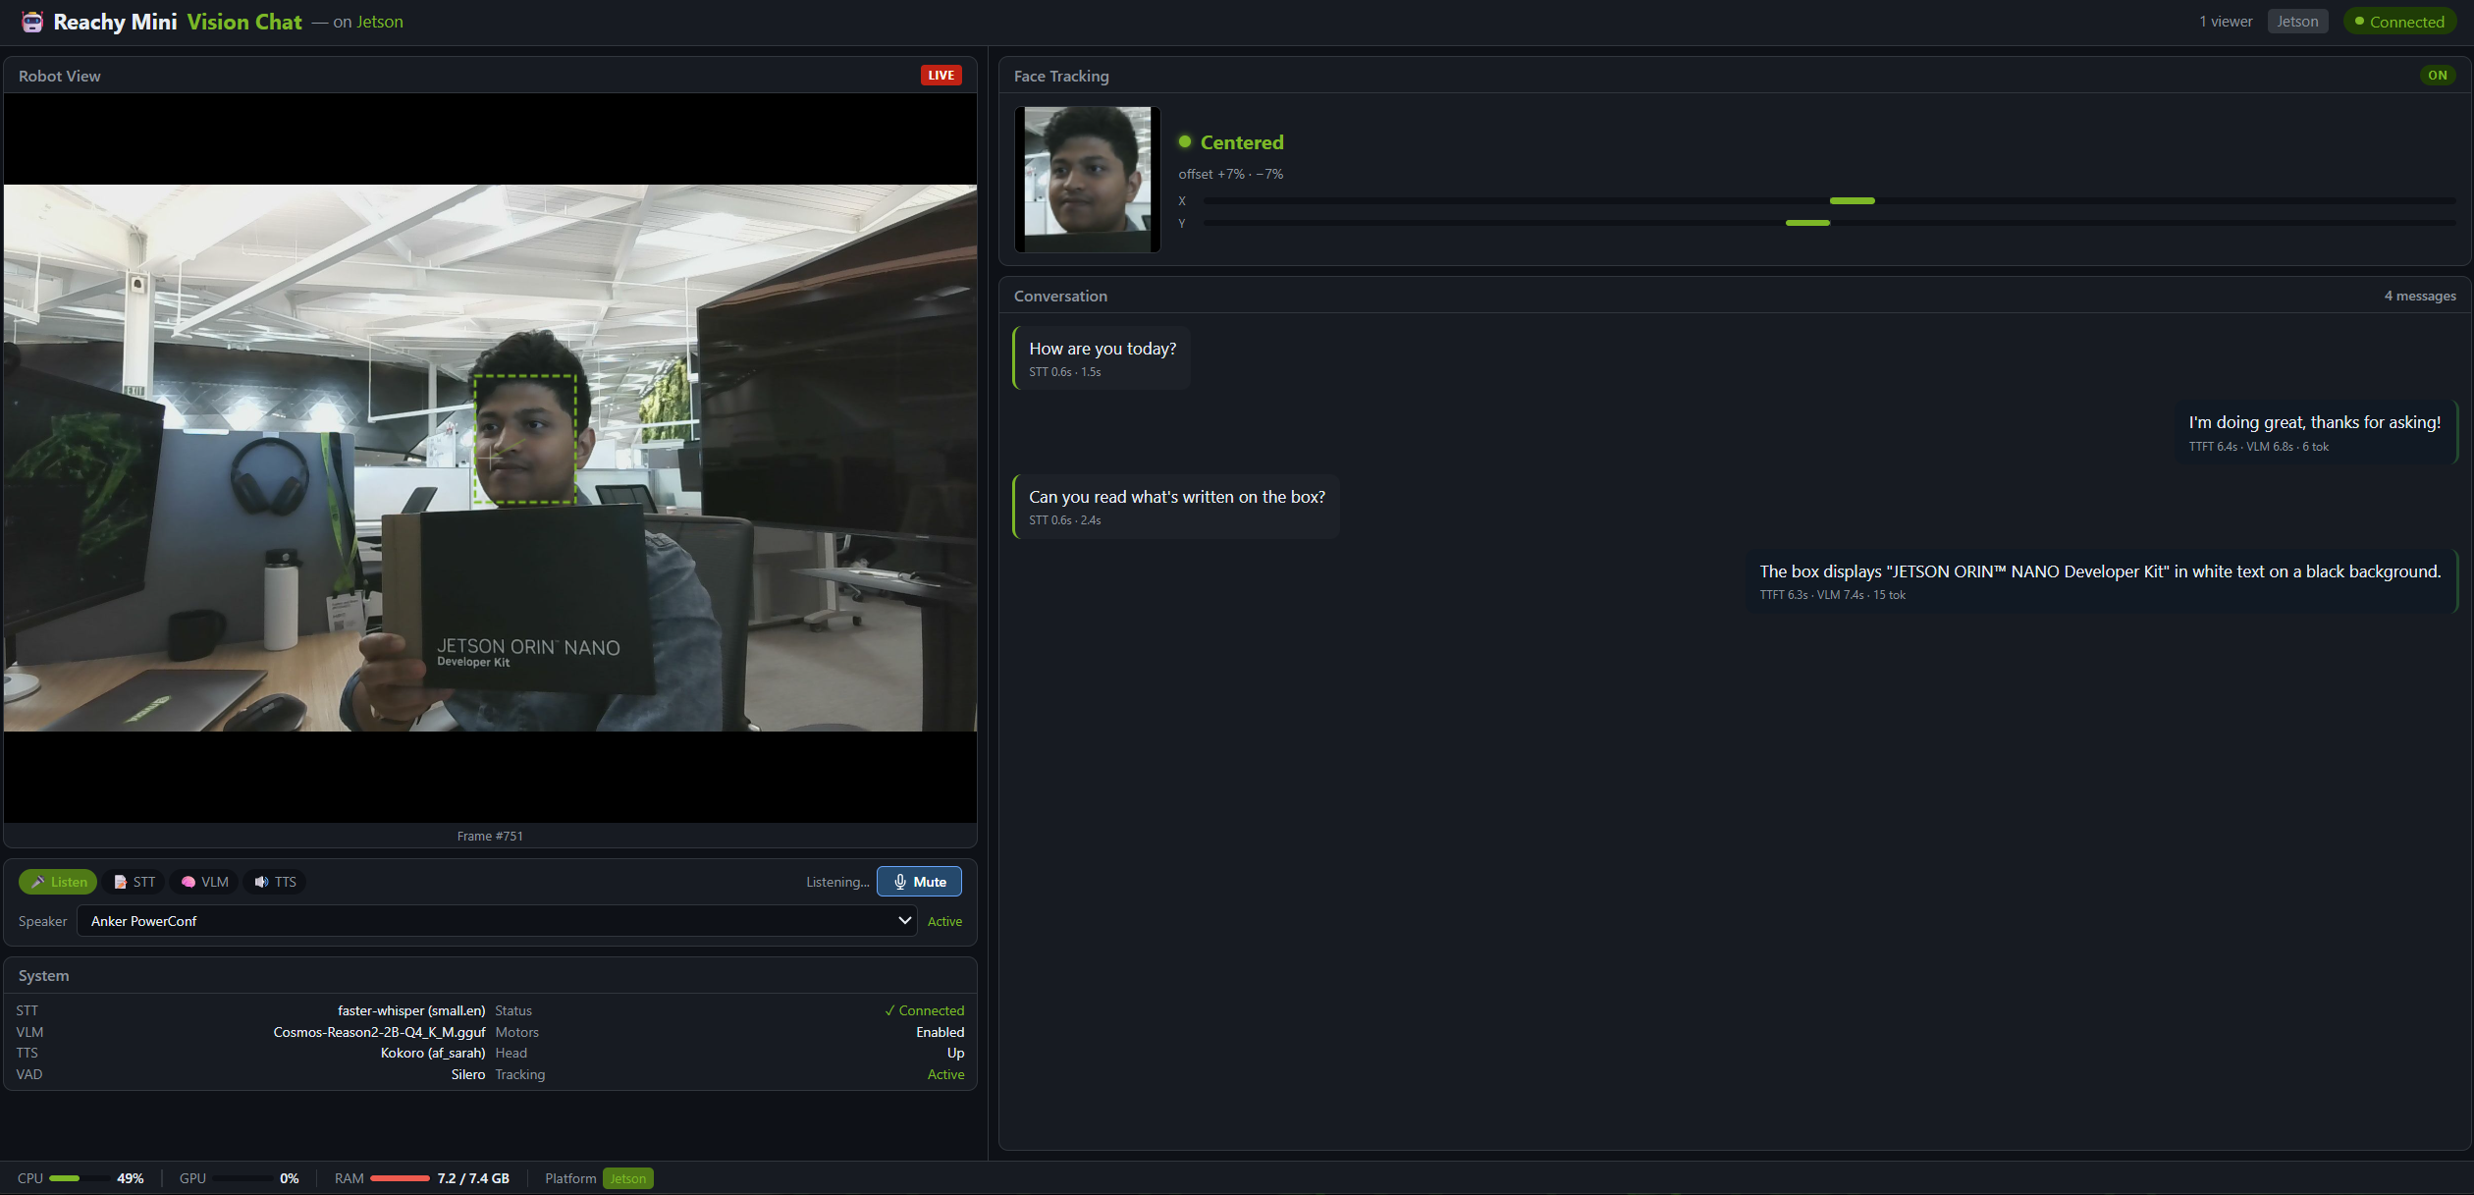
Task: Click the brain icon next to VLM
Action: tap(188, 882)
